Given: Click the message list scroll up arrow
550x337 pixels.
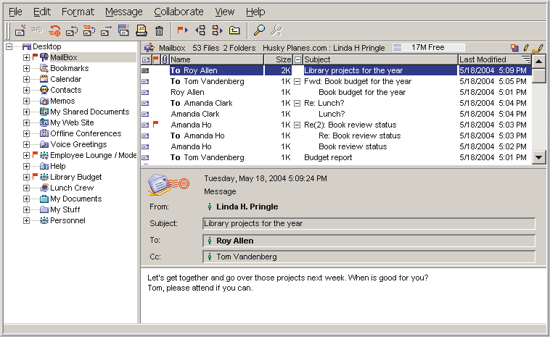Looking at the screenshot, I should click(539, 62).
